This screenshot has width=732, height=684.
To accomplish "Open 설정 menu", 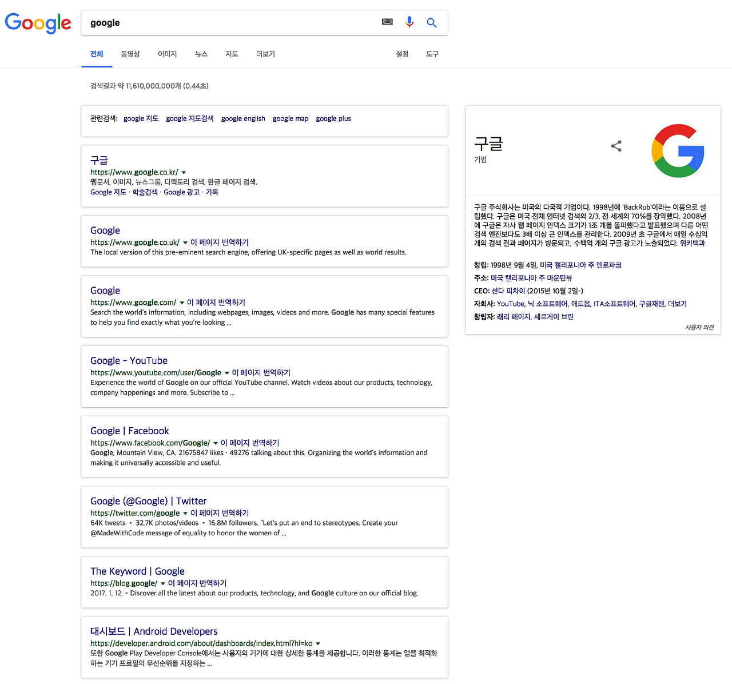I will point(402,54).
